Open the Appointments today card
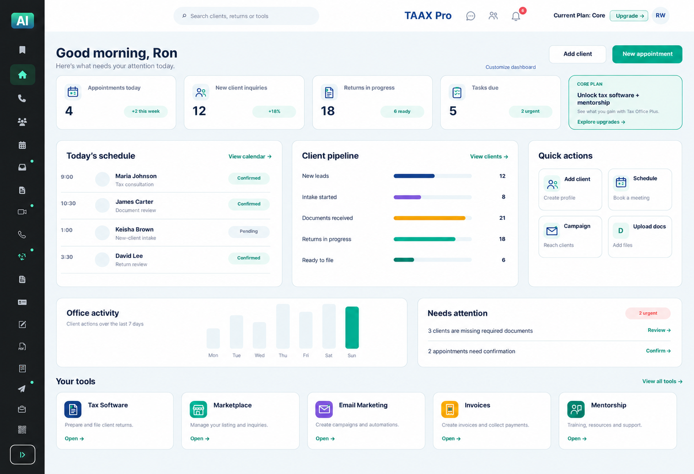 pyautogui.click(x=116, y=102)
